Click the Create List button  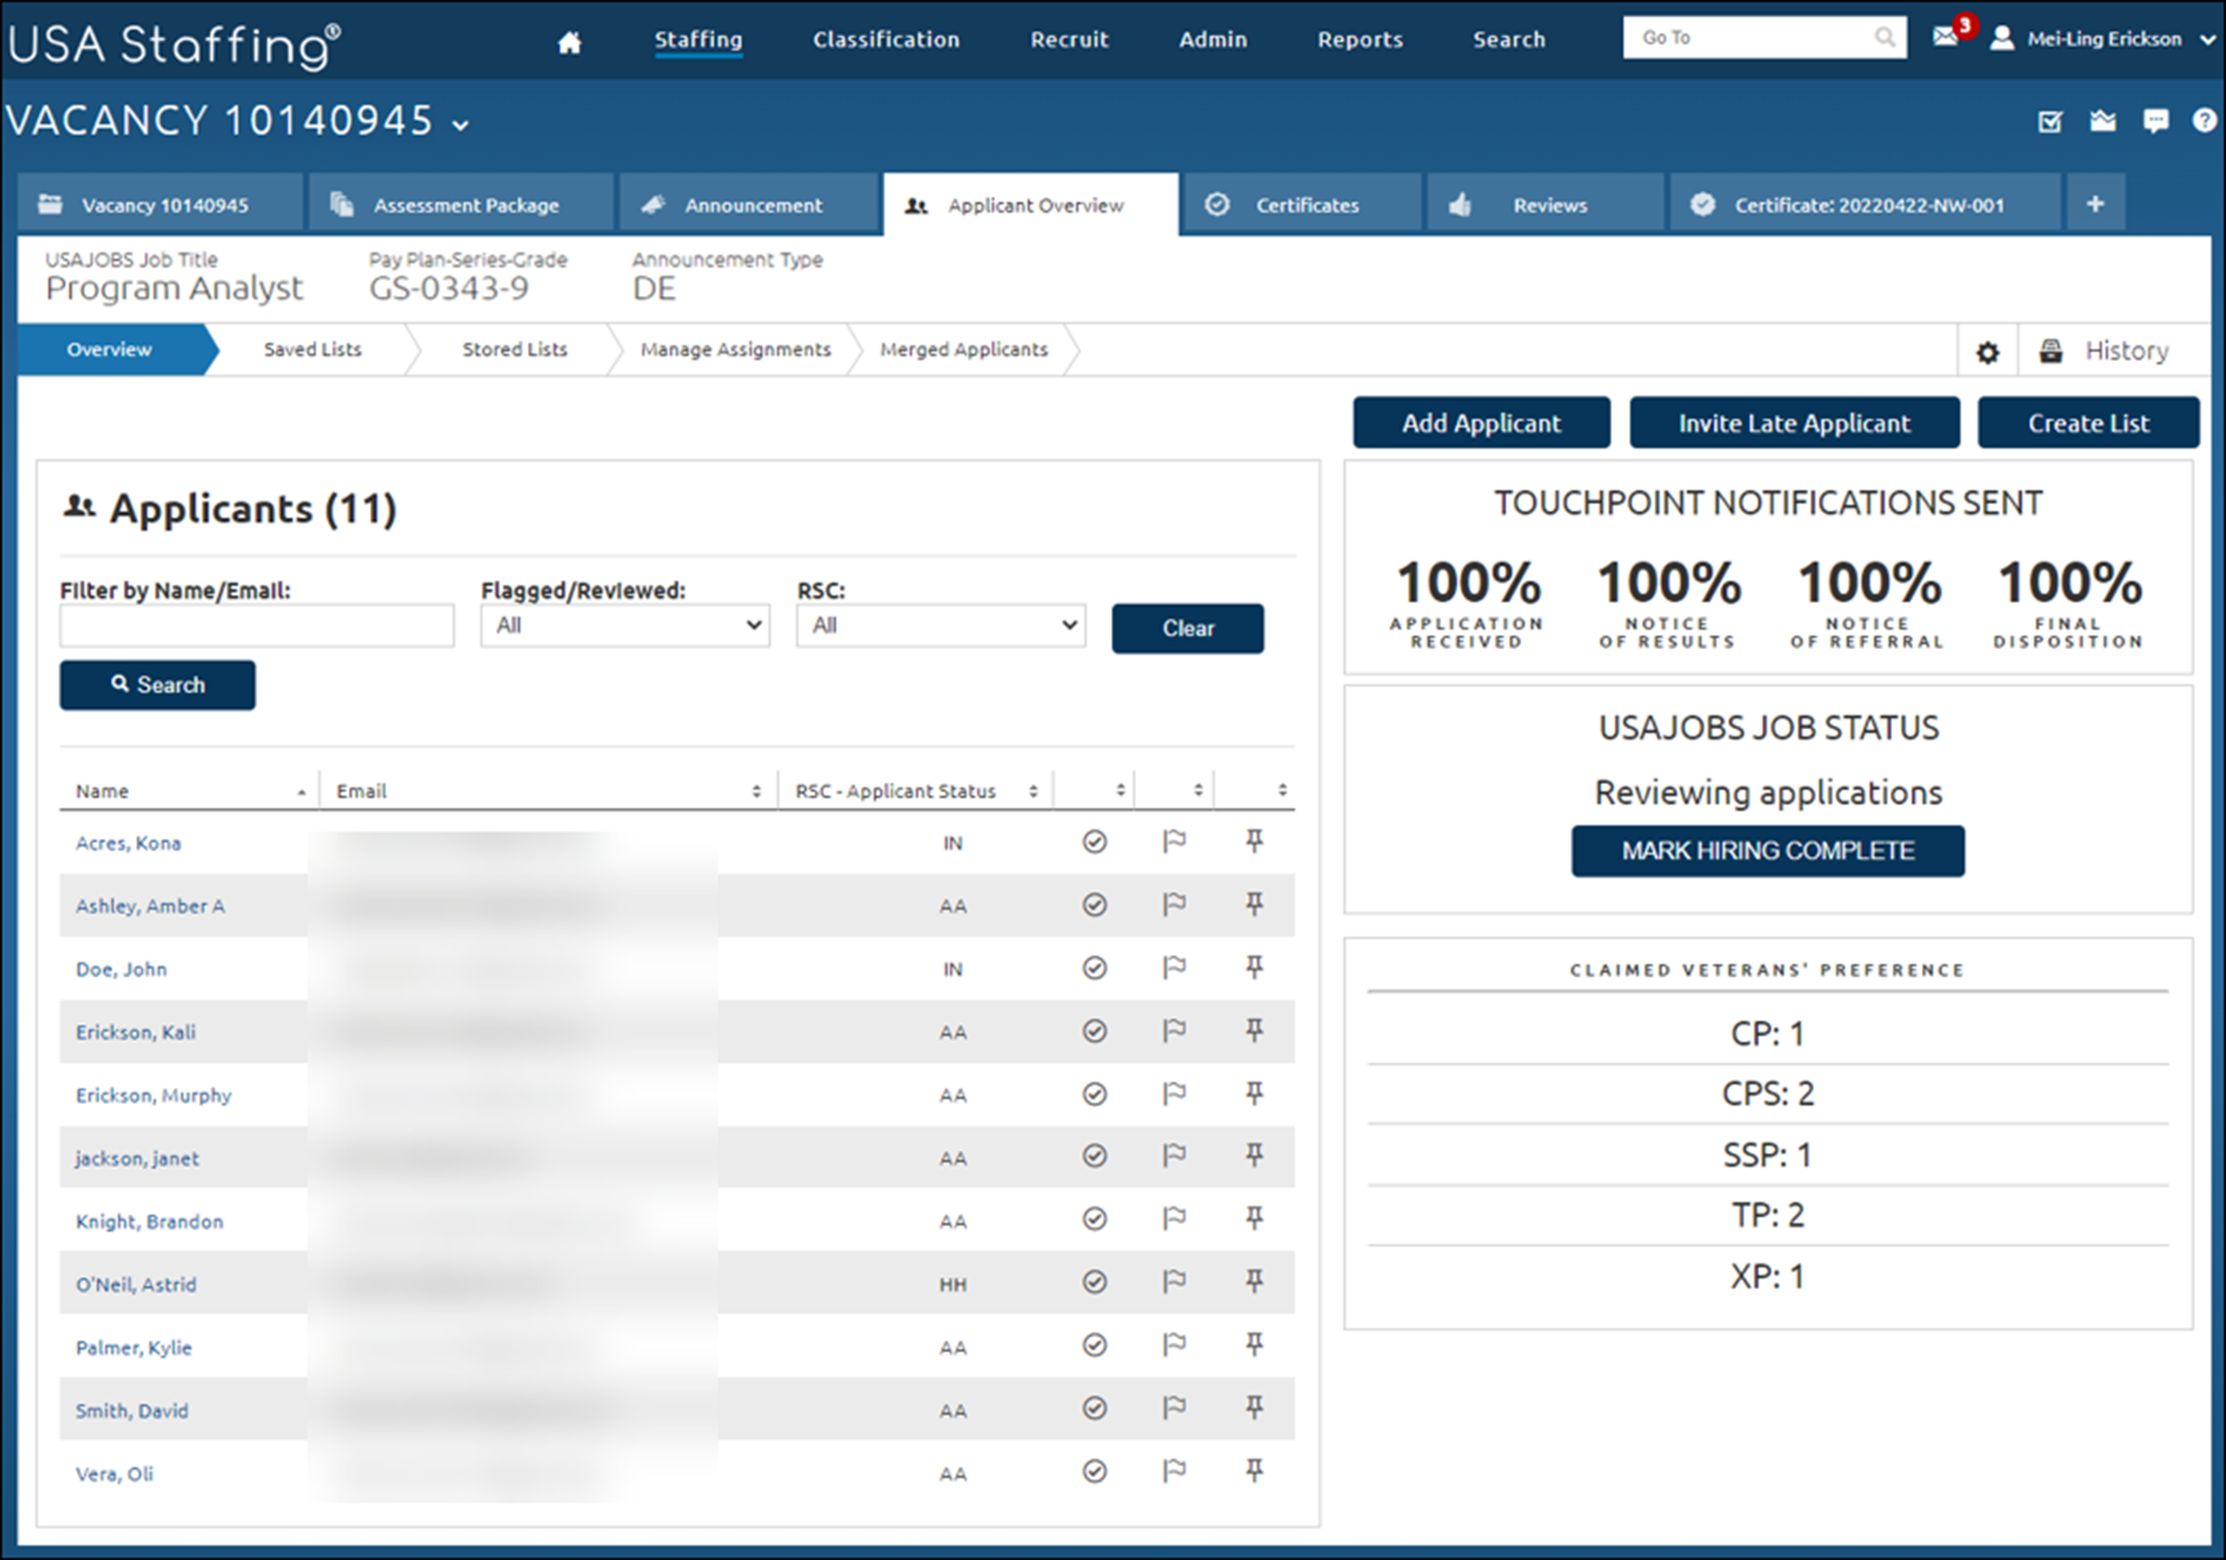[2088, 422]
